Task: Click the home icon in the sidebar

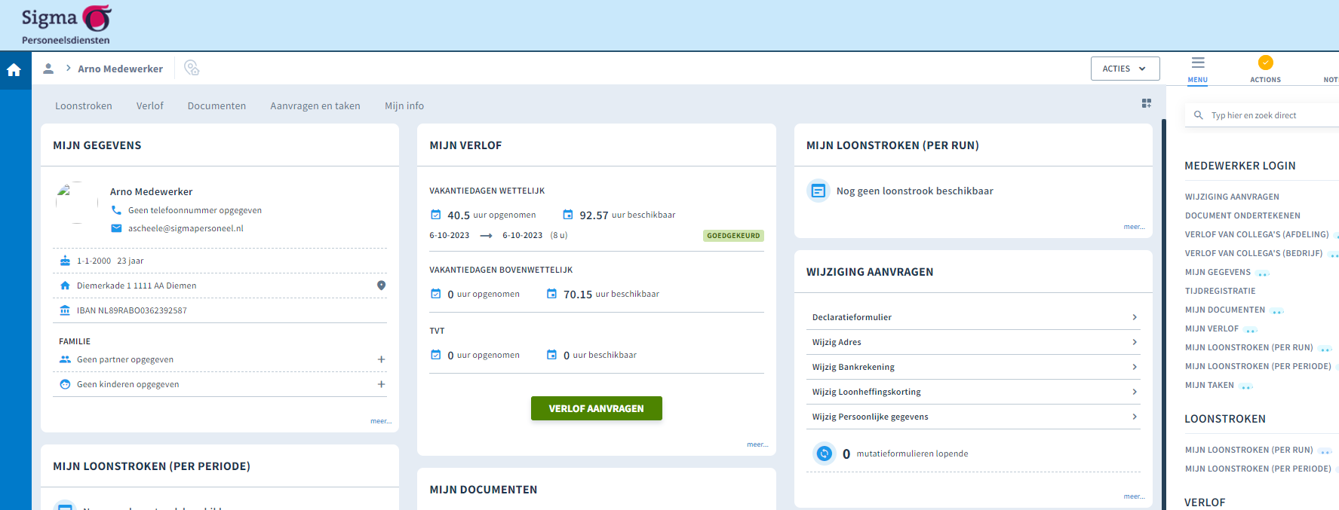Action: (x=14, y=70)
